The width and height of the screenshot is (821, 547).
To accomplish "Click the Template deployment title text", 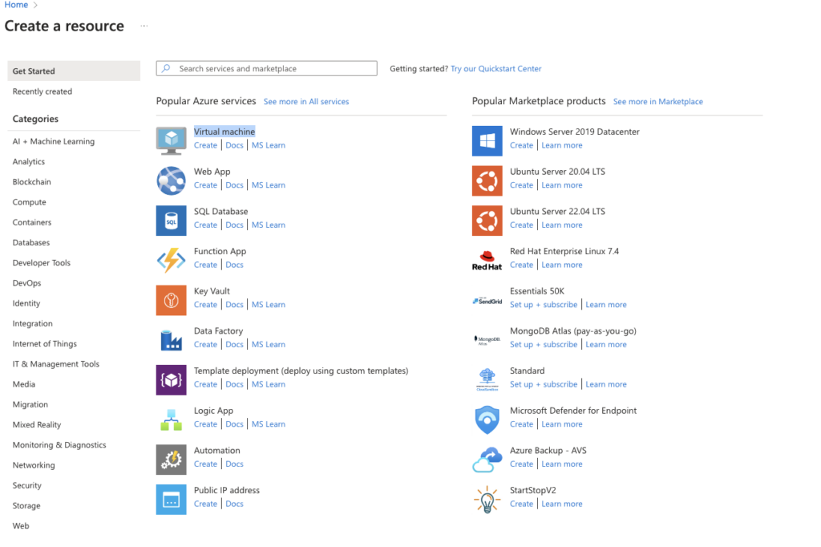I will click(x=301, y=371).
